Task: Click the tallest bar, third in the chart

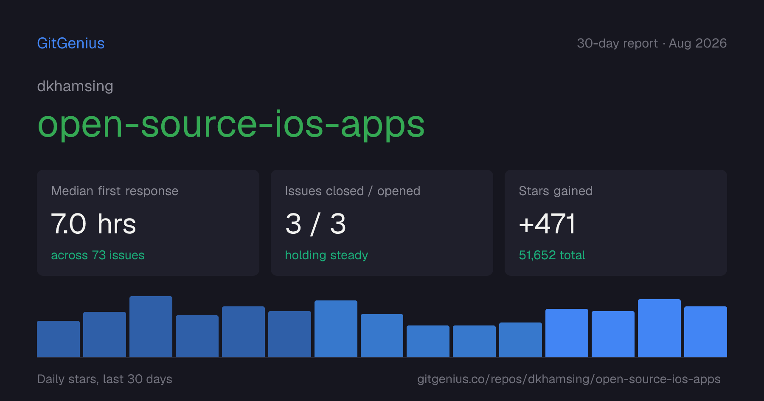Action: (151, 327)
